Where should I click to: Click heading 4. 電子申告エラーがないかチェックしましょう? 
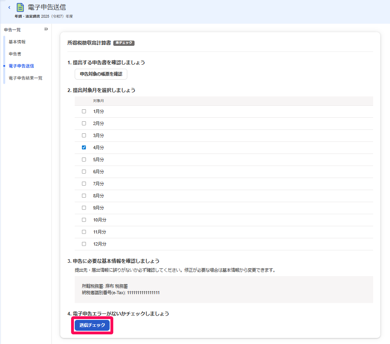118,313
